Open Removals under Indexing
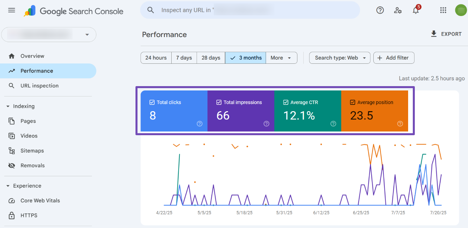This screenshot has width=468, height=228. [x=49, y=166]
